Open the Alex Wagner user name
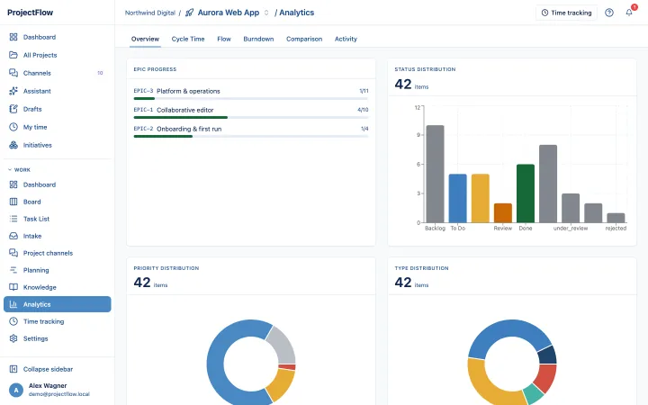Viewport: 648px width, 405px height. (x=48, y=385)
